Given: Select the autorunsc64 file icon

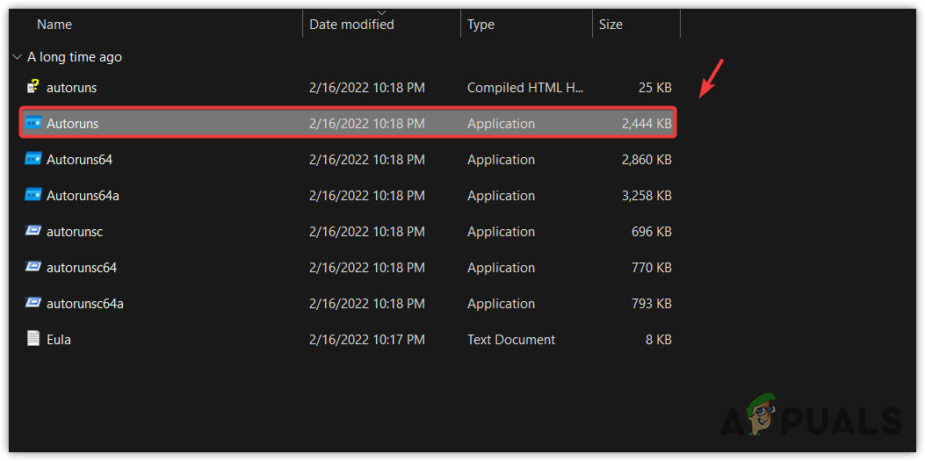Looking at the screenshot, I should [x=33, y=267].
